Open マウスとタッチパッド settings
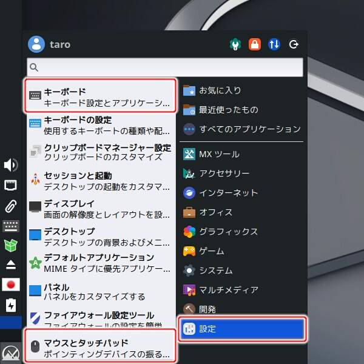This screenshot has width=364, height=364. [101, 347]
